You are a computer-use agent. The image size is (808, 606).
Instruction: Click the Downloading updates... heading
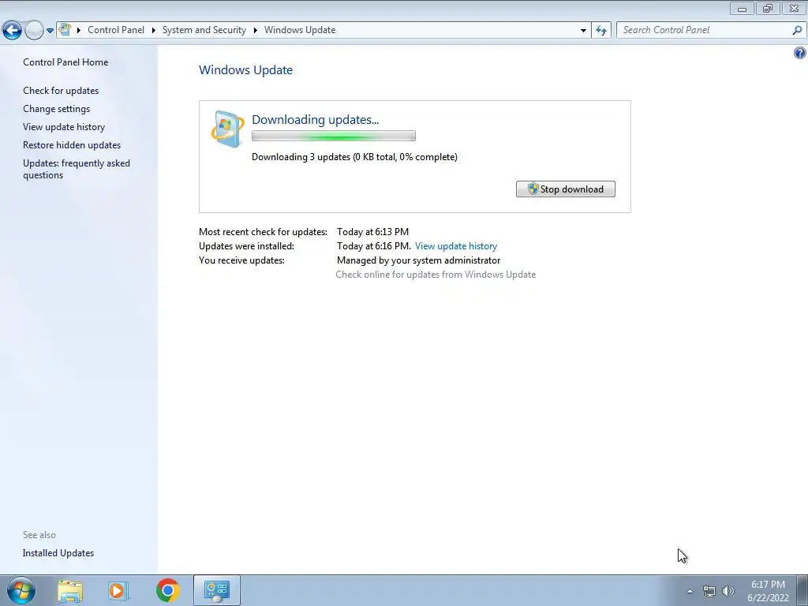316,120
